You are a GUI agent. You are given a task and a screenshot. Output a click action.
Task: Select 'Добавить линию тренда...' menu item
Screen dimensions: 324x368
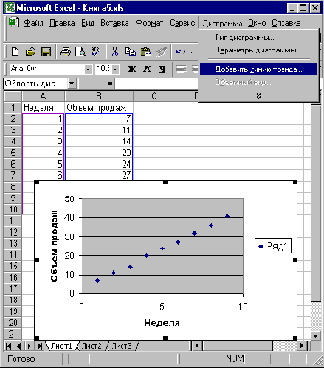258,69
